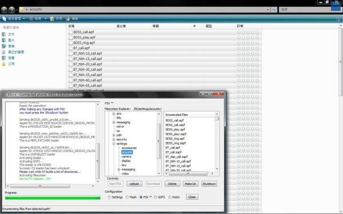The width and height of the screenshot is (343, 214).
Task: Collapse the settings folder in filesystem tree
Action: 114,144
